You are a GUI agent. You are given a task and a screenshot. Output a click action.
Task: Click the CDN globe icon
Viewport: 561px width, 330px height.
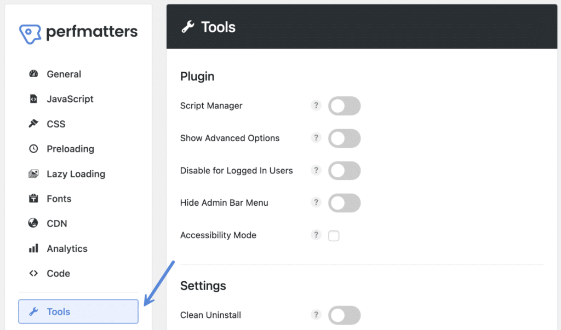pos(33,223)
